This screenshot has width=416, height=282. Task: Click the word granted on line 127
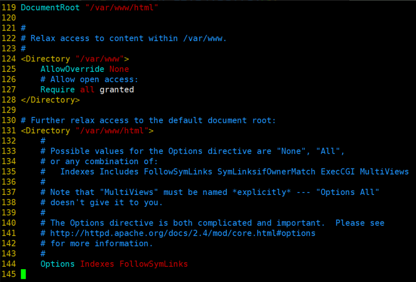point(117,90)
